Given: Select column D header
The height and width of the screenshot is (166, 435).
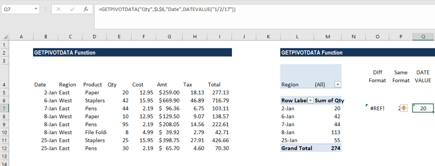Looking at the screenshot, I should click(95, 37).
